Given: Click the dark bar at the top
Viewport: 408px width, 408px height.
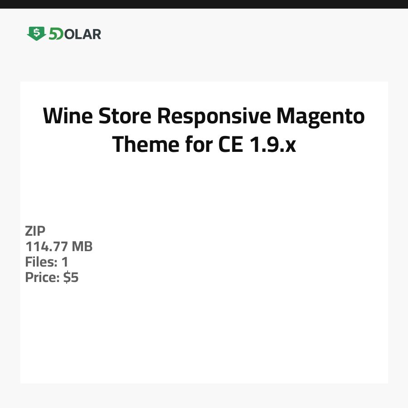Looking at the screenshot, I should 204,4.
